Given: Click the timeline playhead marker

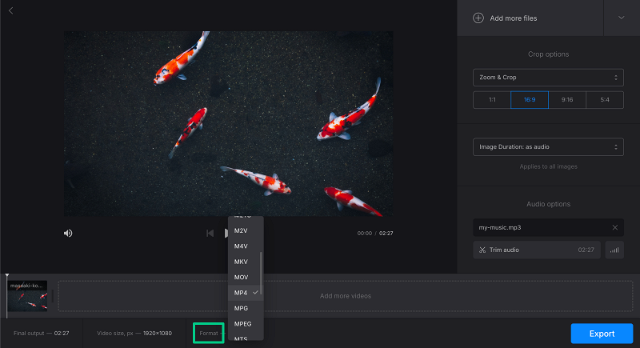Looking at the screenshot, I should point(6,276).
